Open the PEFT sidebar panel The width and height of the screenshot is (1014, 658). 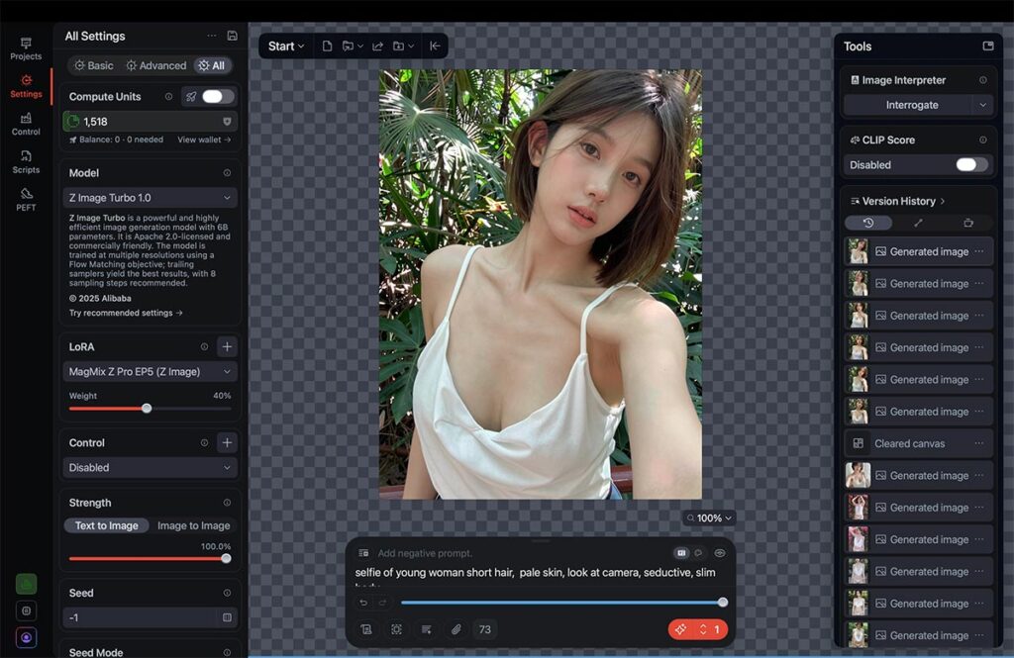coord(26,199)
